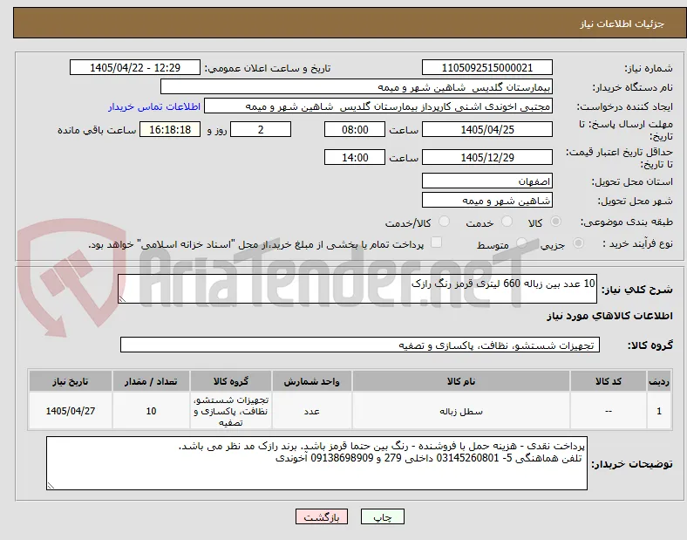
Task: Click the remaining time field 16:18:18
Action: point(170,130)
